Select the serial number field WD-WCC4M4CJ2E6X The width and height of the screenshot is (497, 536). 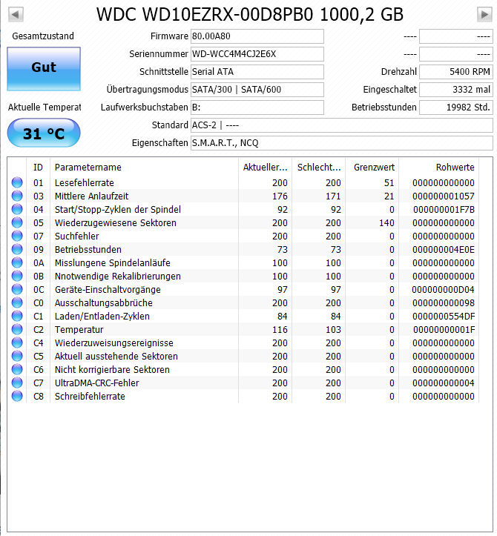(x=257, y=54)
